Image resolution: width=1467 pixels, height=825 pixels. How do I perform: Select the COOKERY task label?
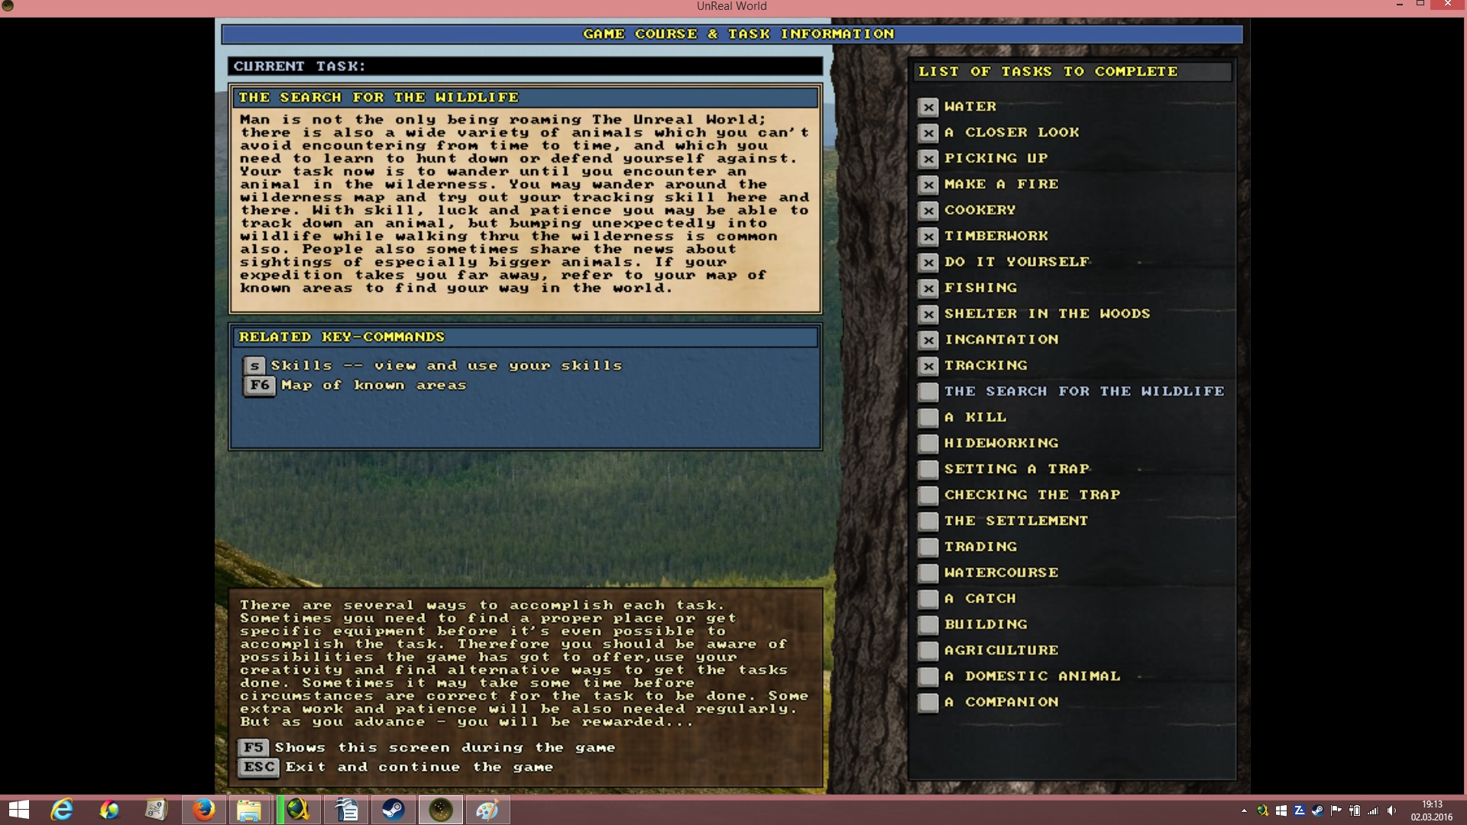click(x=980, y=210)
